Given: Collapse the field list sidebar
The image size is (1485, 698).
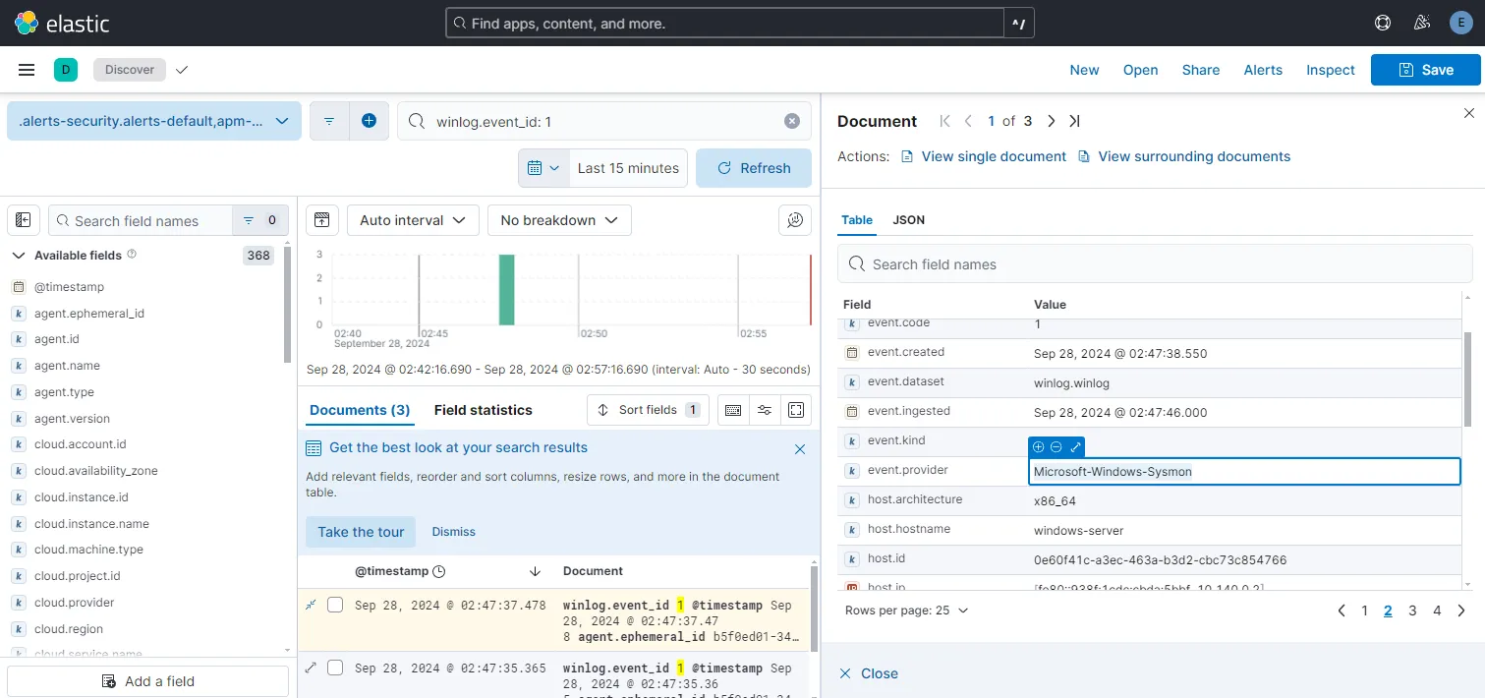Looking at the screenshot, I should pos(23,219).
